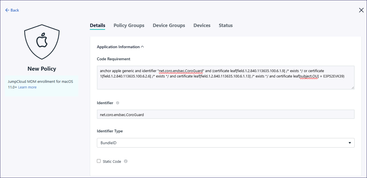
Task: Click the info icon beside Identifier
Action: (x=117, y=103)
